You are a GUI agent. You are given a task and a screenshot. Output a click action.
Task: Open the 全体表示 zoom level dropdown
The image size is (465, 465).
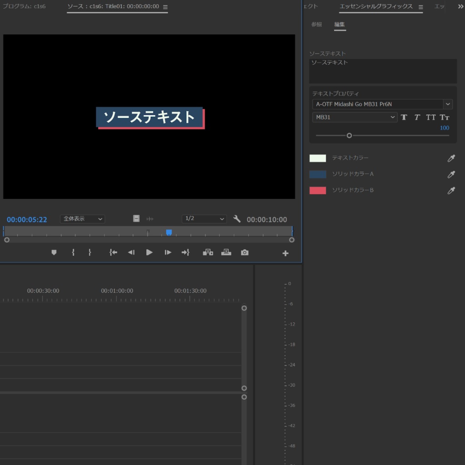click(82, 219)
